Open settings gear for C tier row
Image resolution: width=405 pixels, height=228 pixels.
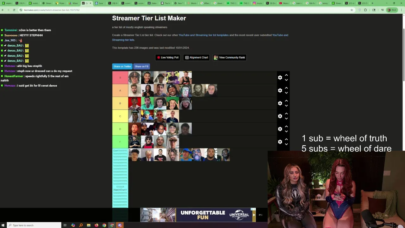pos(280,116)
